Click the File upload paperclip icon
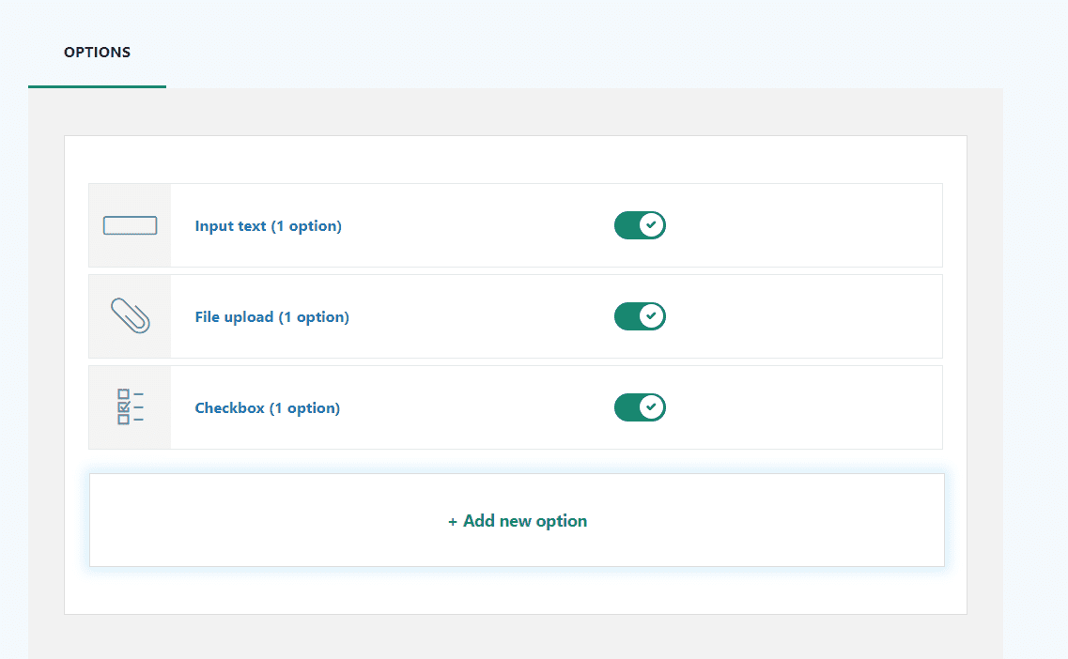Screen dimensions: 1068x659 pos(130,315)
